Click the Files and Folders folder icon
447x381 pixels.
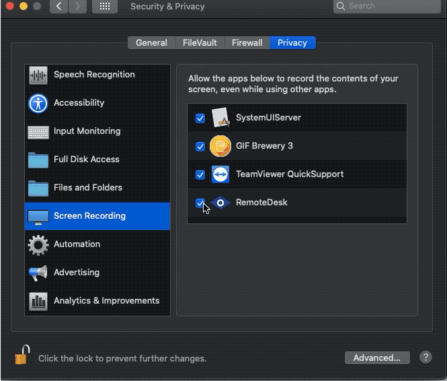(x=38, y=188)
